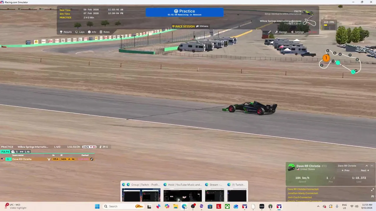376x211 pixels.
Task: Select the FIA F4 class tab in standings
Action: click(x=5, y=152)
